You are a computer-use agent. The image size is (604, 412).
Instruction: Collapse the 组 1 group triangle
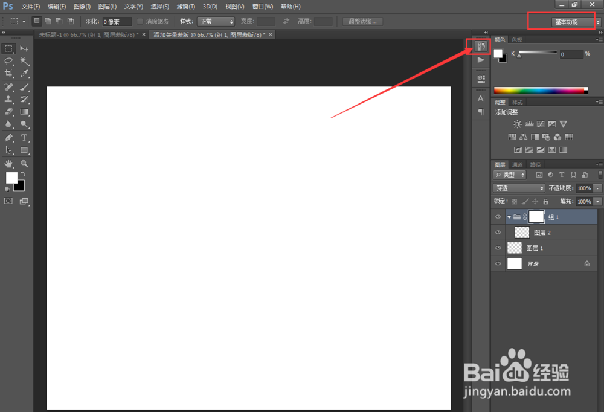point(509,217)
